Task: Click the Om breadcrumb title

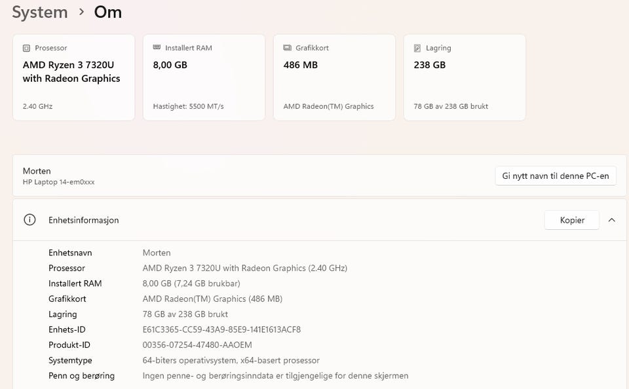Action: click(x=108, y=12)
